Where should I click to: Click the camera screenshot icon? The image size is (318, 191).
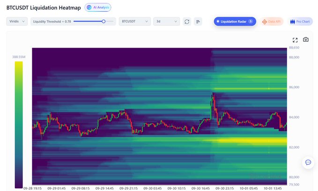(306, 39)
